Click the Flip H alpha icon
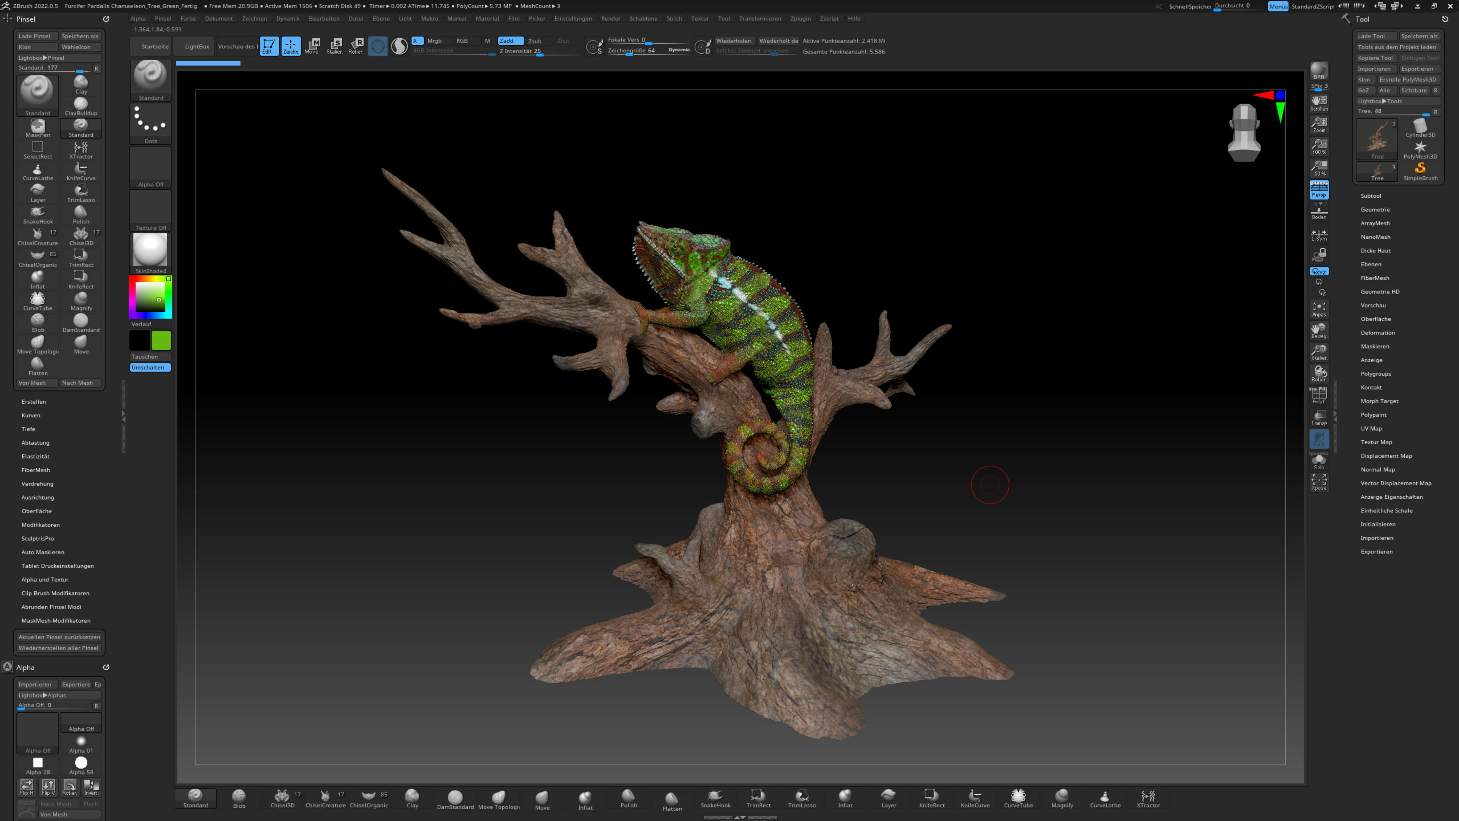Screen dimensions: 1459x821 (27, 787)
